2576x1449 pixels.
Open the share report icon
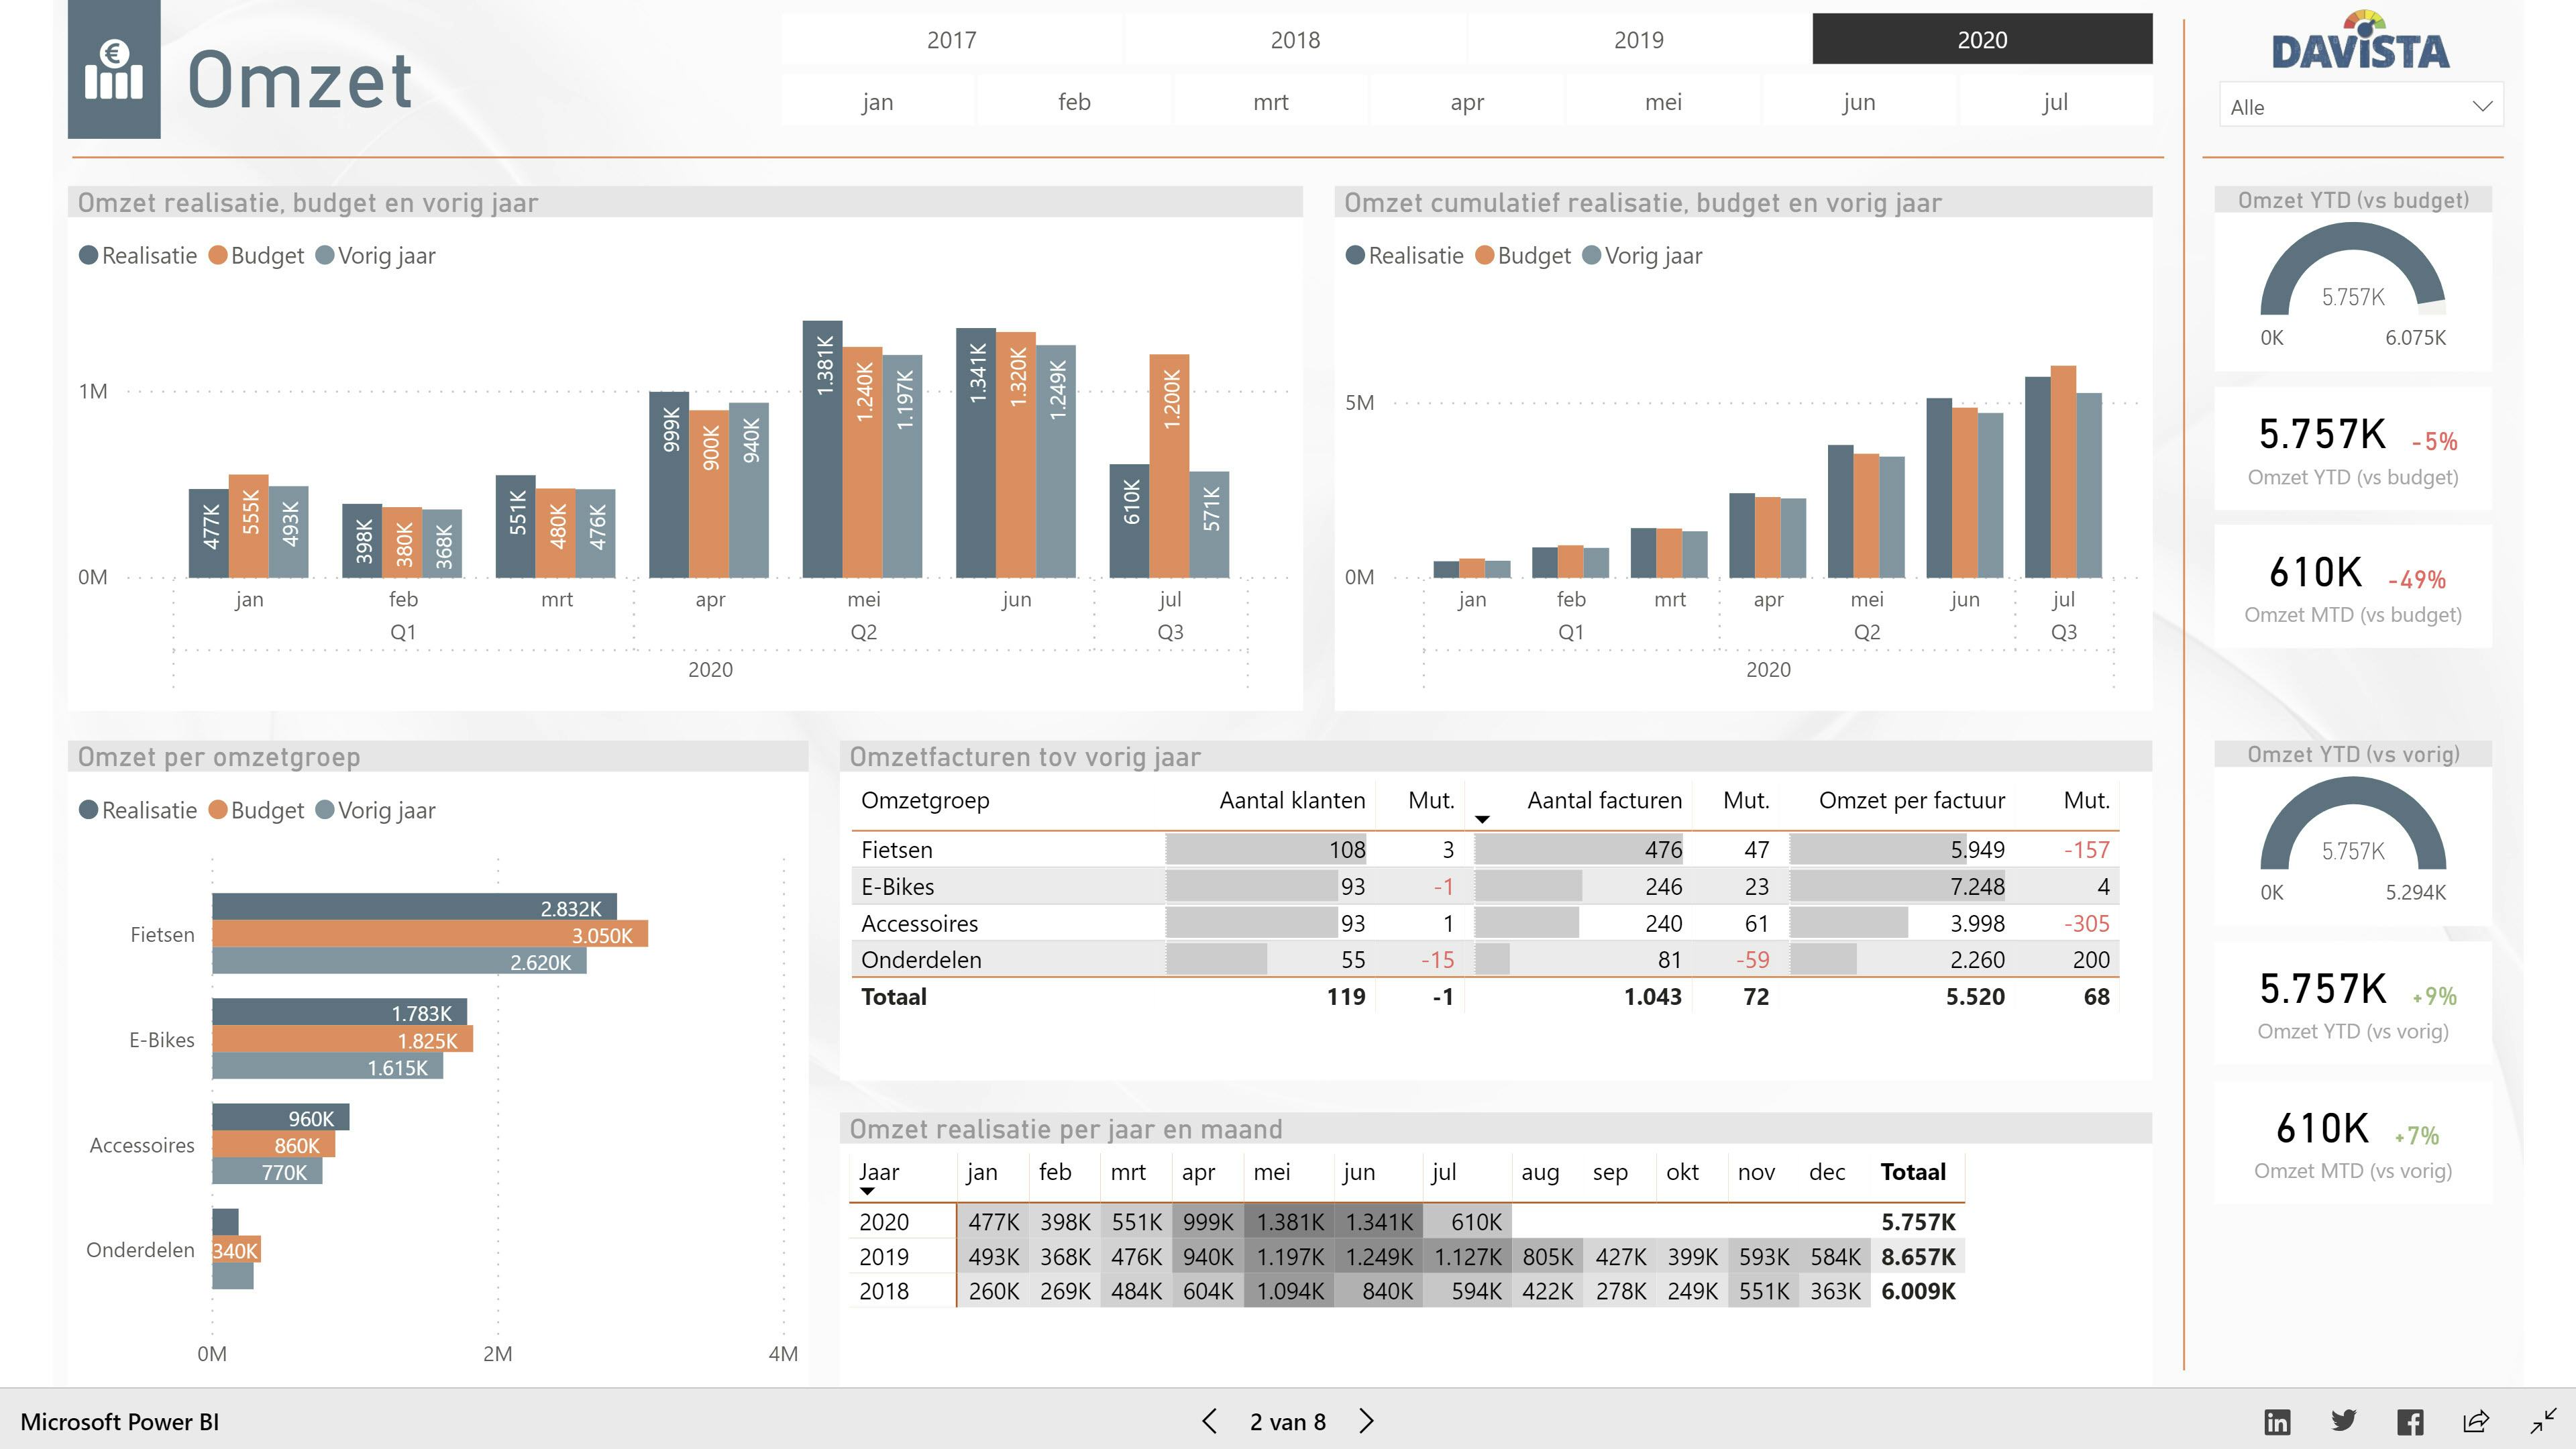[2476, 1421]
